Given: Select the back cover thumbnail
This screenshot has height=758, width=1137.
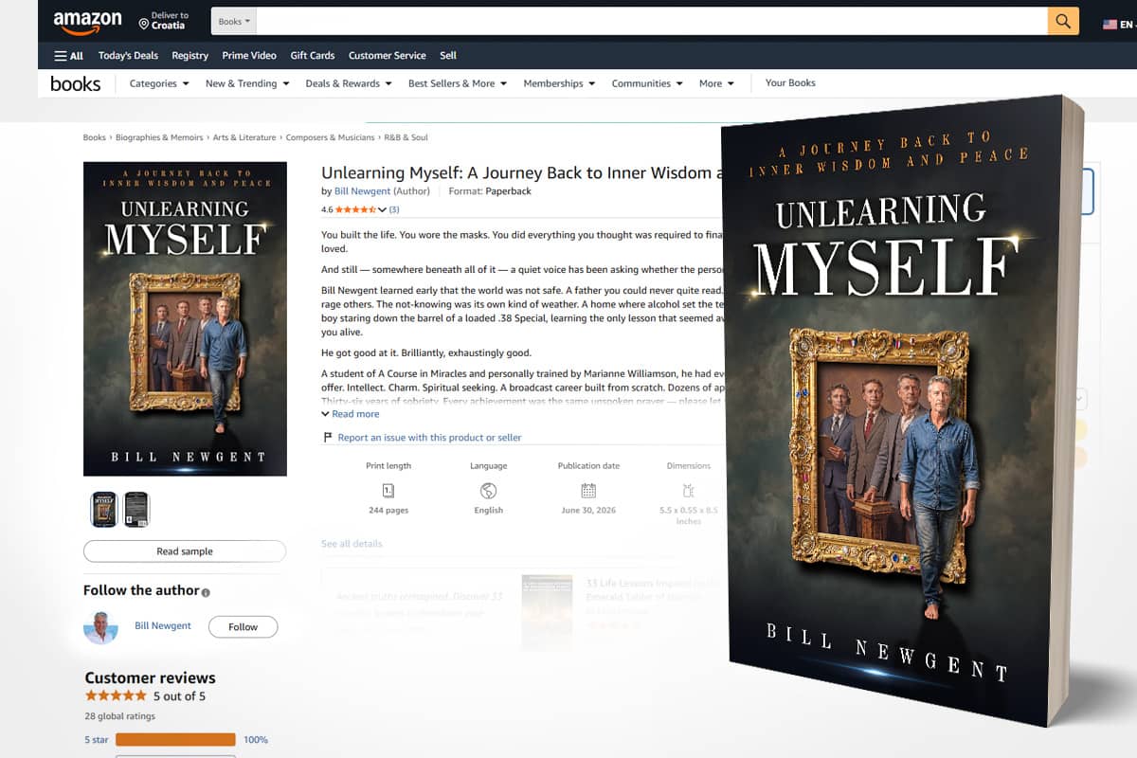Looking at the screenshot, I should [x=136, y=510].
